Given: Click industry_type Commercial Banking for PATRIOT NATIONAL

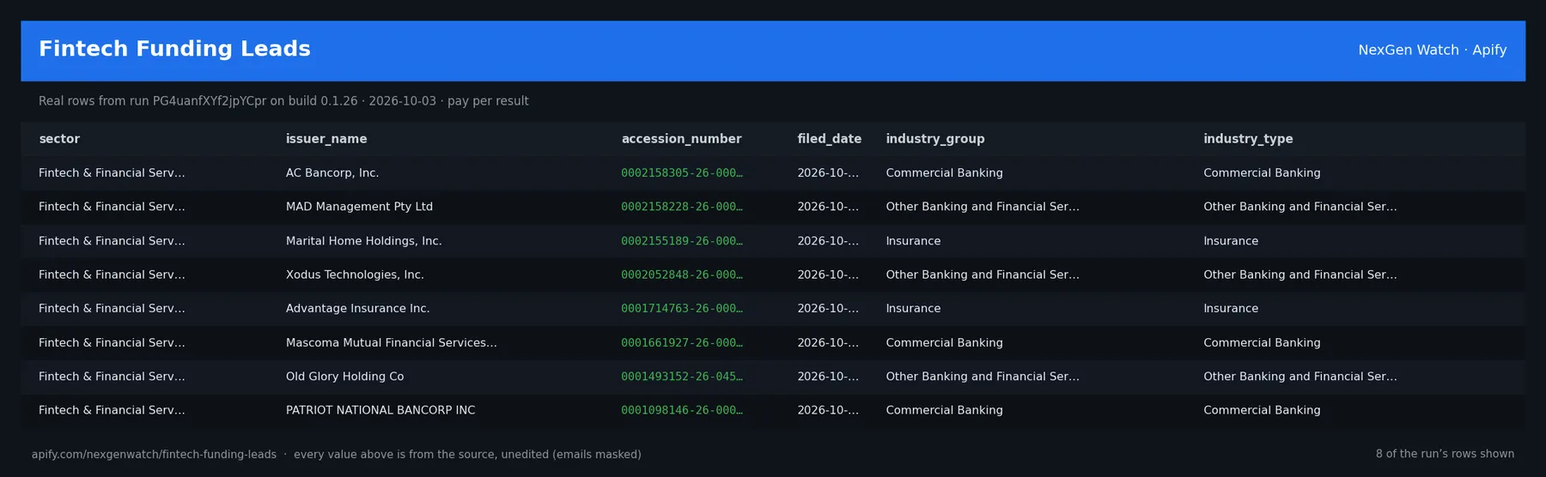Looking at the screenshot, I should click(1262, 410).
